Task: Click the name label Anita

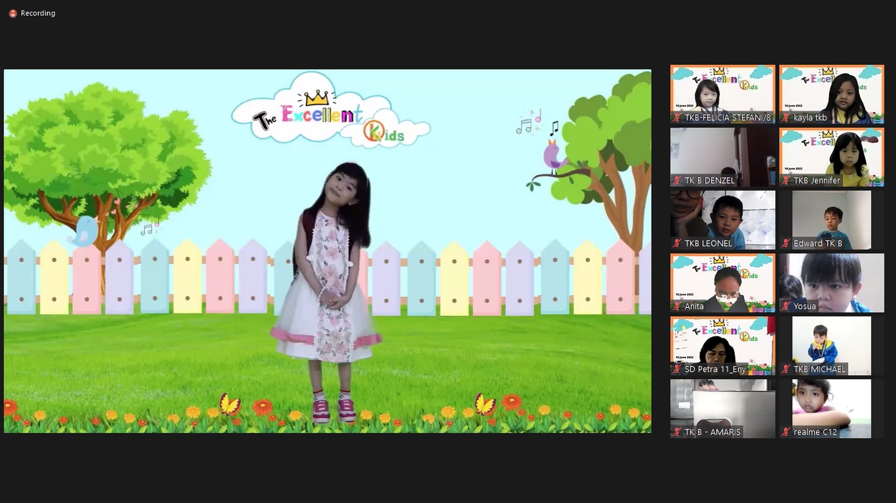Action: point(694,306)
